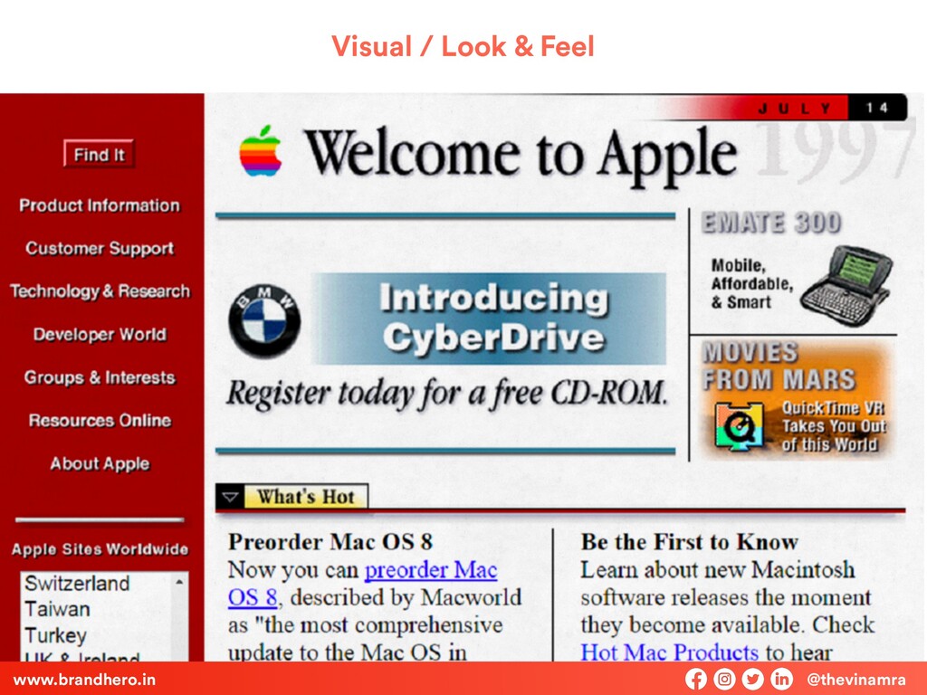This screenshot has height=695, width=927.
Task: Click the Preorder Mac OS 8 heading
Action: pyautogui.click(x=330, y=541)
